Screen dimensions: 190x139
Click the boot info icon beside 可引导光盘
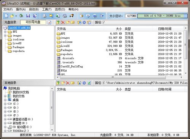click(x=49, y=22)
